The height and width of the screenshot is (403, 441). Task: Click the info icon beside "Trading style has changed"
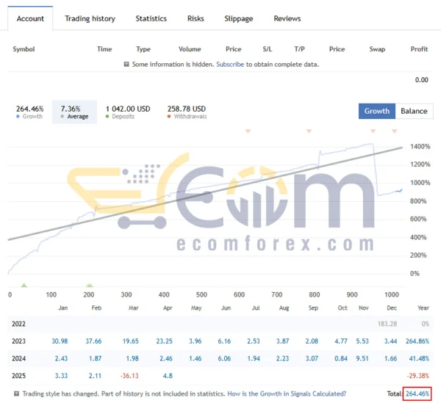[x=16, y=394]
